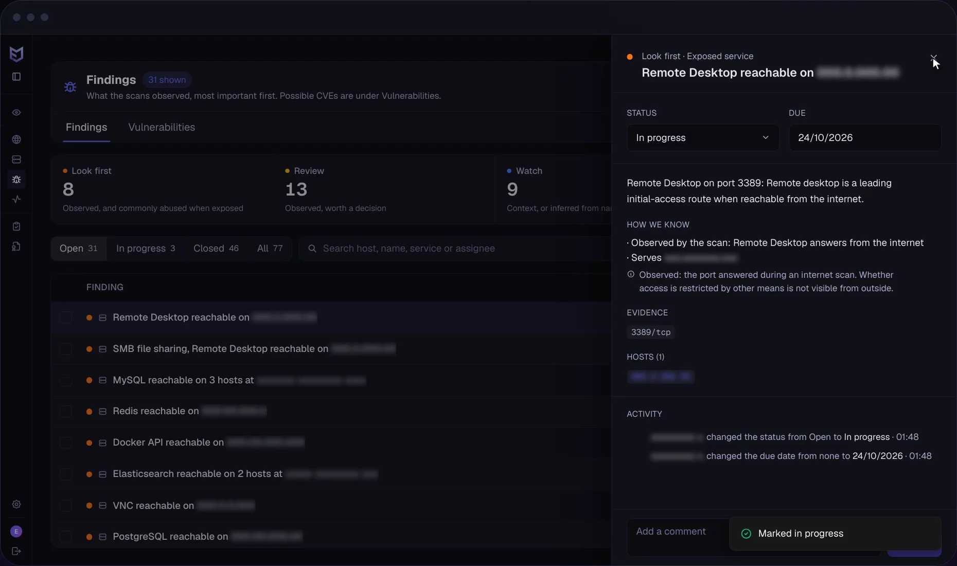This screenshot has width=957, height=566.
Task: Filter by Closed 46 findings
Action: click(216, 249)
